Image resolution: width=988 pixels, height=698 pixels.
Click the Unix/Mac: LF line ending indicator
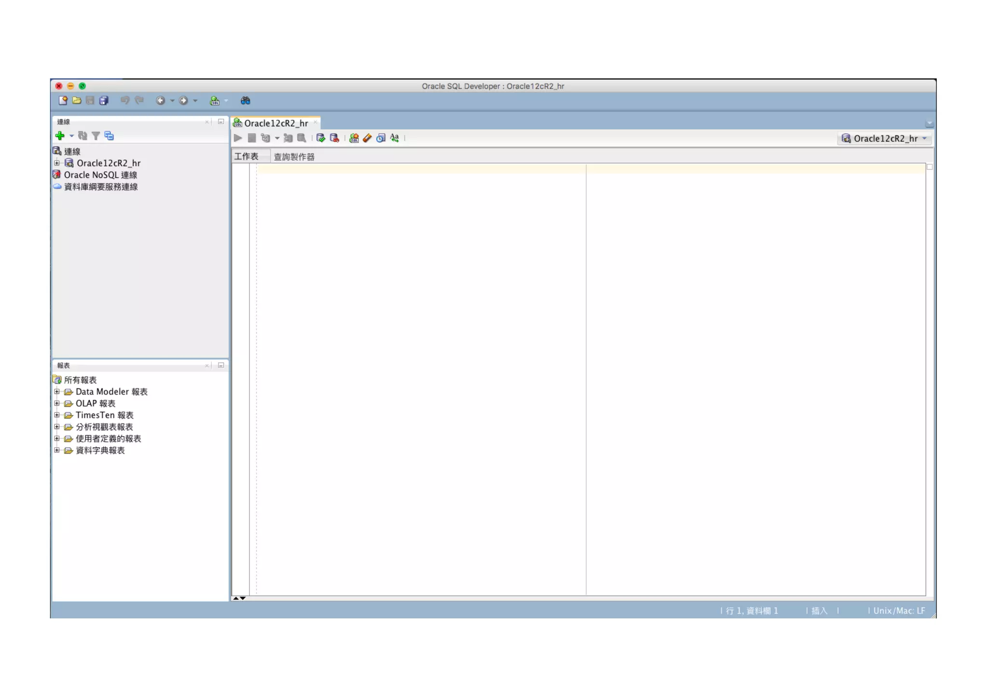pos(899,611)
